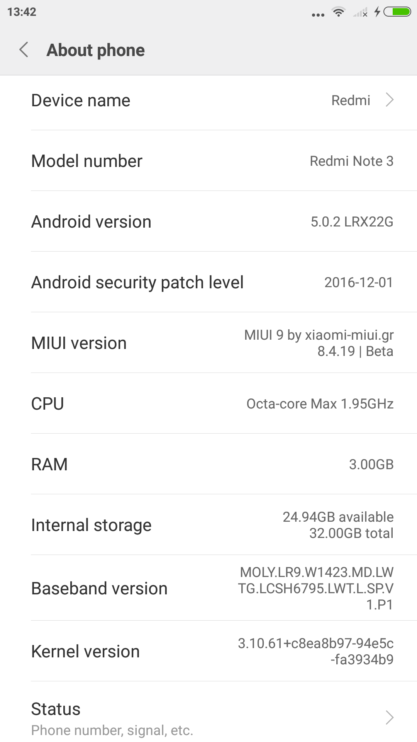Tap Android version entry
Screen dimensions: 417x742
[208, 222]
